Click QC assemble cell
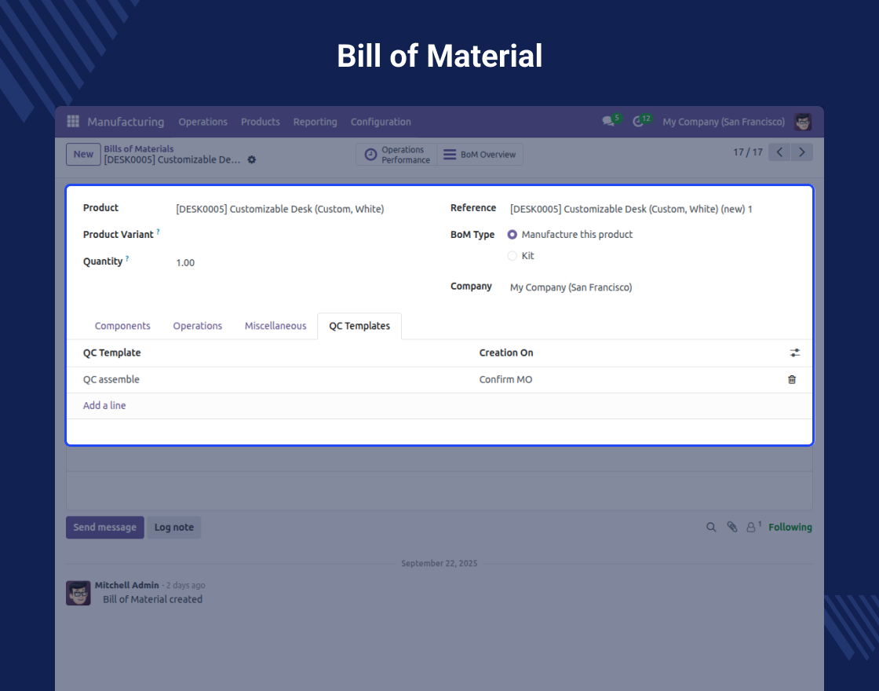Screen dimensions: 879x691 point(111,380)
